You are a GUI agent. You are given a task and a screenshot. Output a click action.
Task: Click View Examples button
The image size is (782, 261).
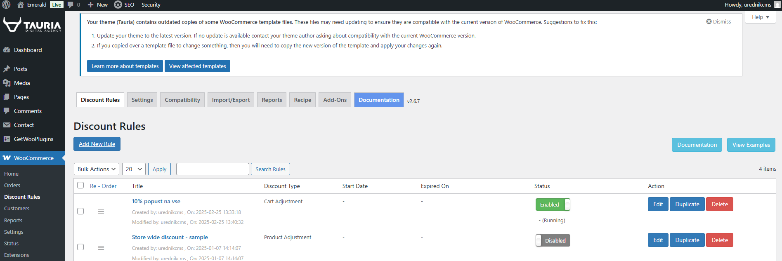(x=751, y=145)
